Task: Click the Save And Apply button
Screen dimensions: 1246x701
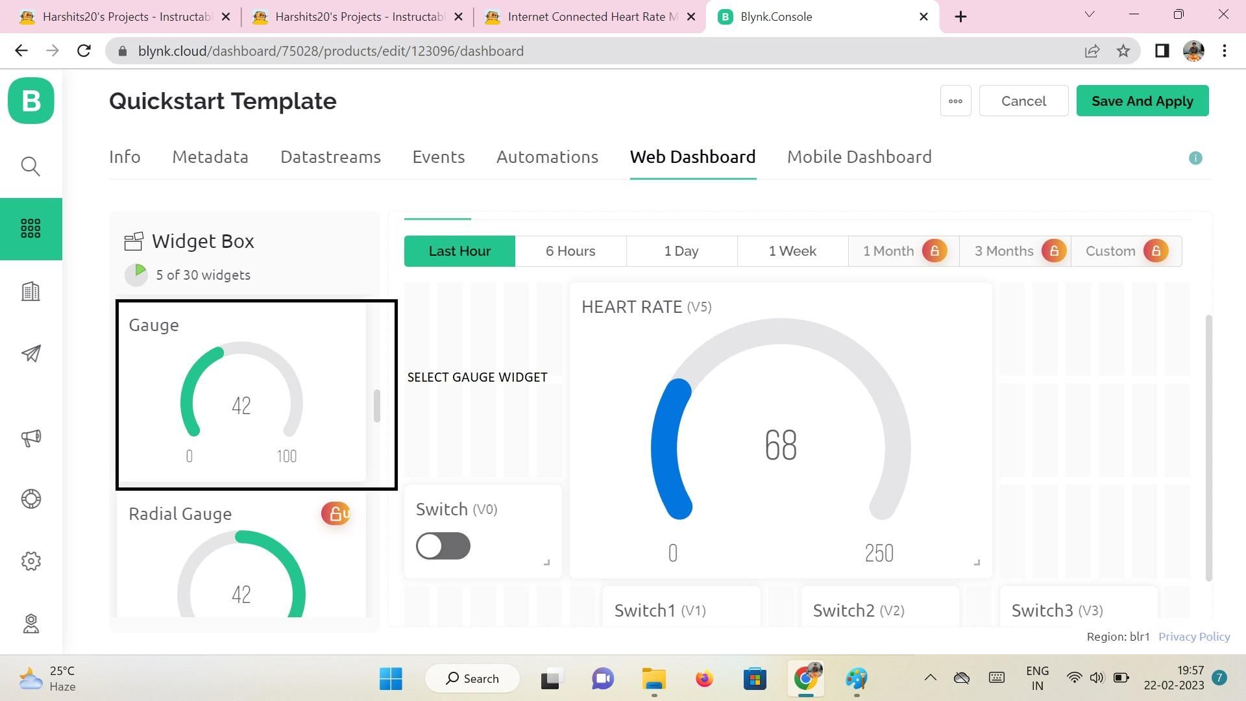Action: (x=1142, y=101)
